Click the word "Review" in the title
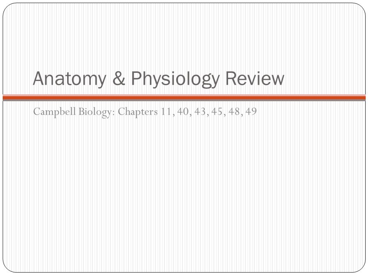Screen dimensions: 368x276 (255, 78)
